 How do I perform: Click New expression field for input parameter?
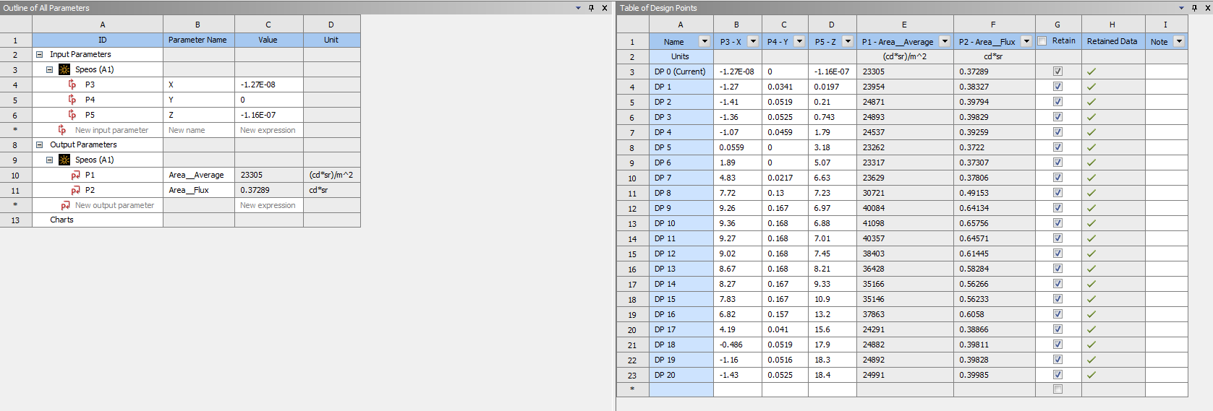[269, 130]
